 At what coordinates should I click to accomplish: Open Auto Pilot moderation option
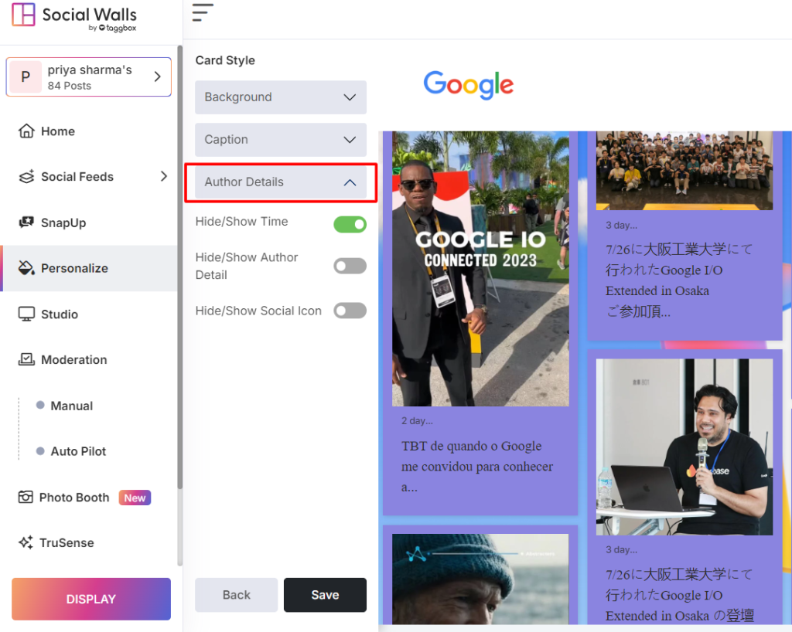pyautogui.click(x=78, y=451)
